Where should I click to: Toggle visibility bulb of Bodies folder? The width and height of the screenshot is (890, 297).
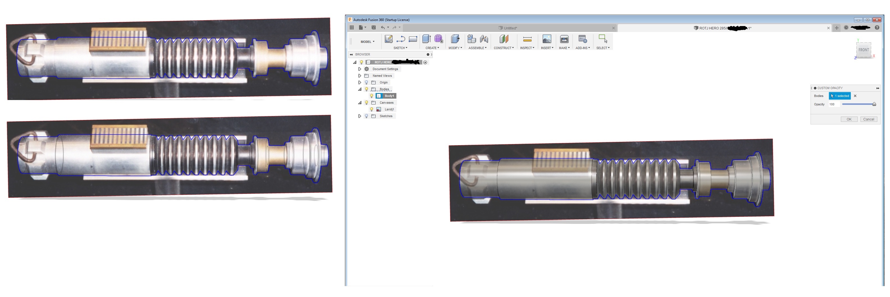(x=367, y=89)
